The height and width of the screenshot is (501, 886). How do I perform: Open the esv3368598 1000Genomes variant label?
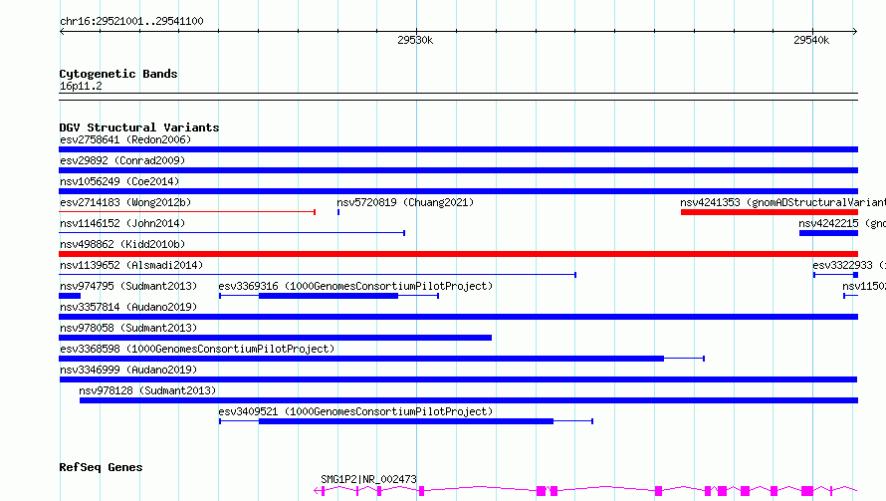[197, 349]
